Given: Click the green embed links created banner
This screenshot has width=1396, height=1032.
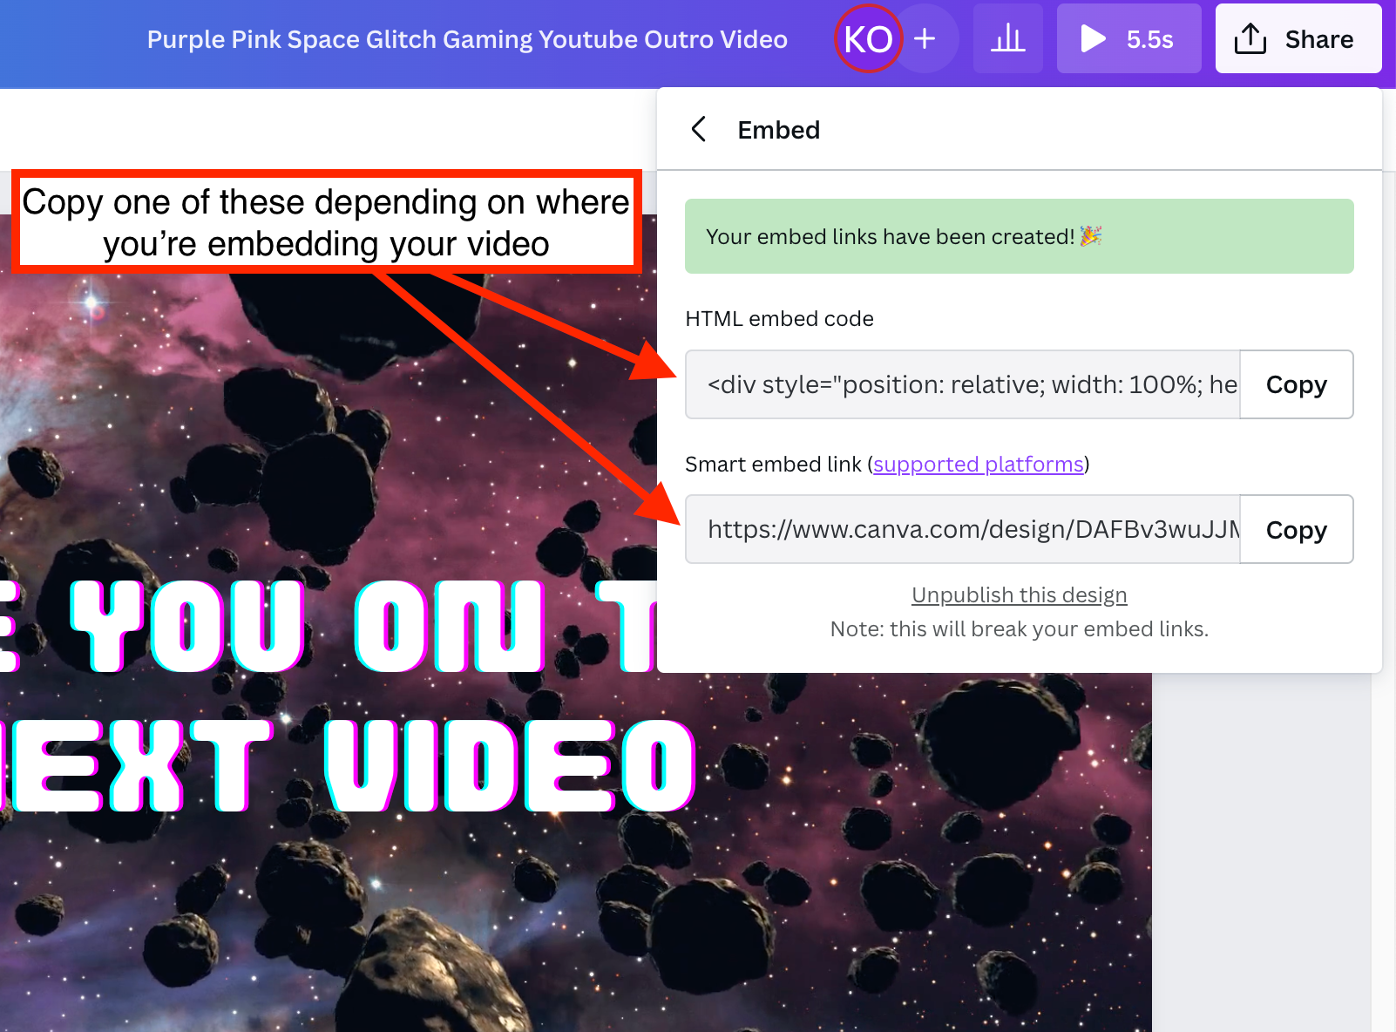Looking at the screenshot, I should point(871,236).
